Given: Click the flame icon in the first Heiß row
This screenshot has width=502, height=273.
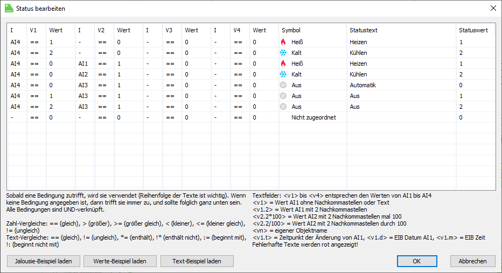Looking at the screenshot, I should point(283,42).
